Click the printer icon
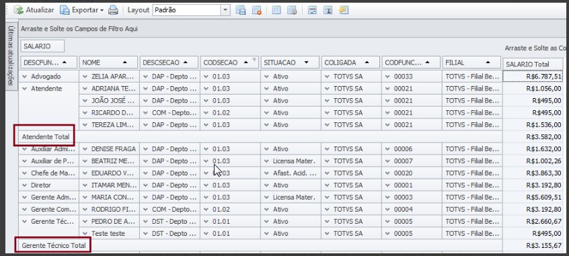This screenshot has width=569, height=256. tap(113, 10)
